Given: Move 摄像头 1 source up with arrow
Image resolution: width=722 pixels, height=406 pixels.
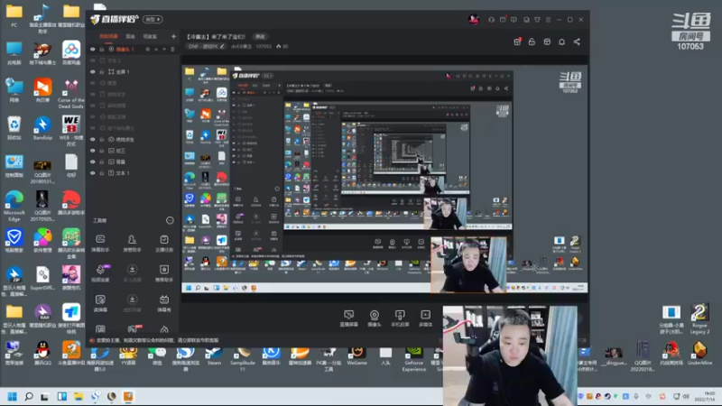Looking at the screenshot, I should coord(156,50).
